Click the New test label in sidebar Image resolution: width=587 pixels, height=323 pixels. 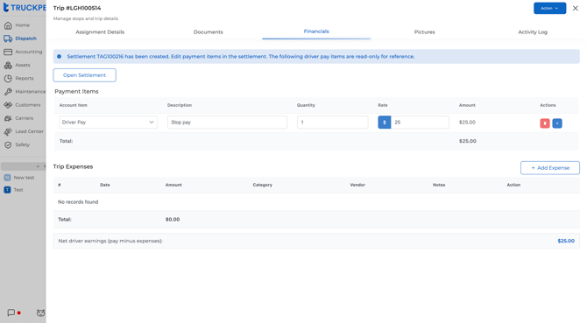pos(24,178)
